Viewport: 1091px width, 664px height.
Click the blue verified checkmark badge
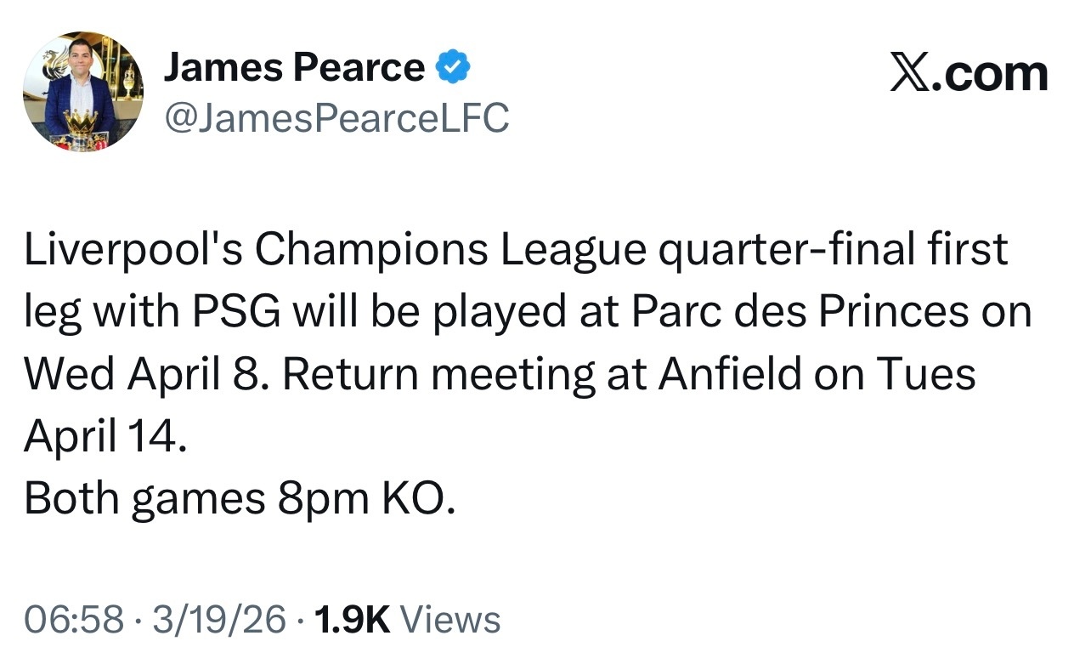coord(453,67)
